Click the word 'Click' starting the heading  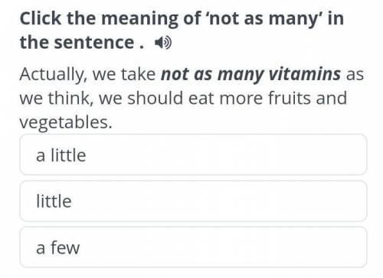point(41,18)
